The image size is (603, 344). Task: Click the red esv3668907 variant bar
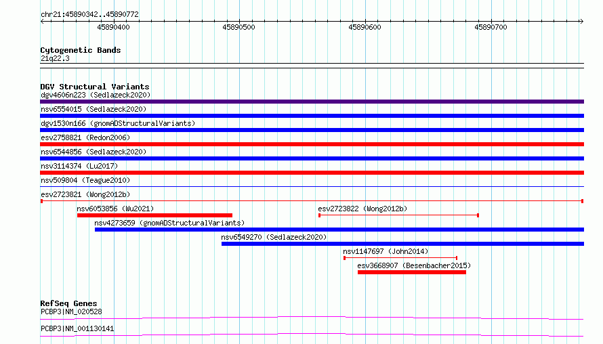tap(412, 272)
